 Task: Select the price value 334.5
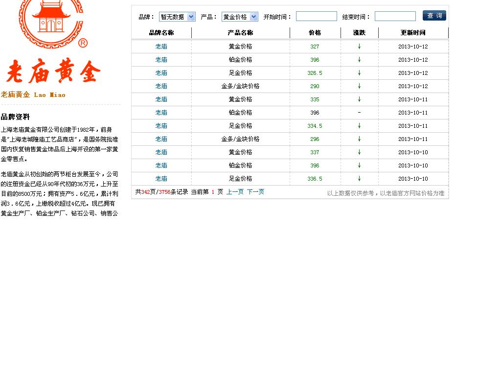click(x=315, y=126)
